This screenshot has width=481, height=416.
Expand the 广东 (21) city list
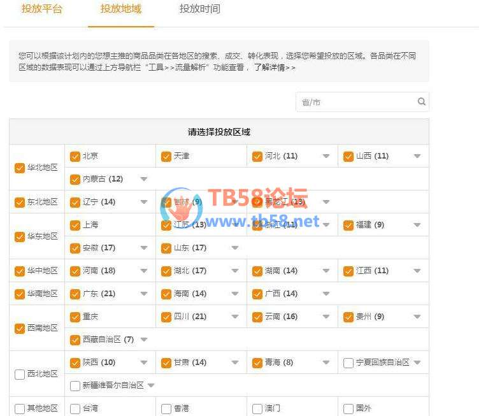click(144, 294)
